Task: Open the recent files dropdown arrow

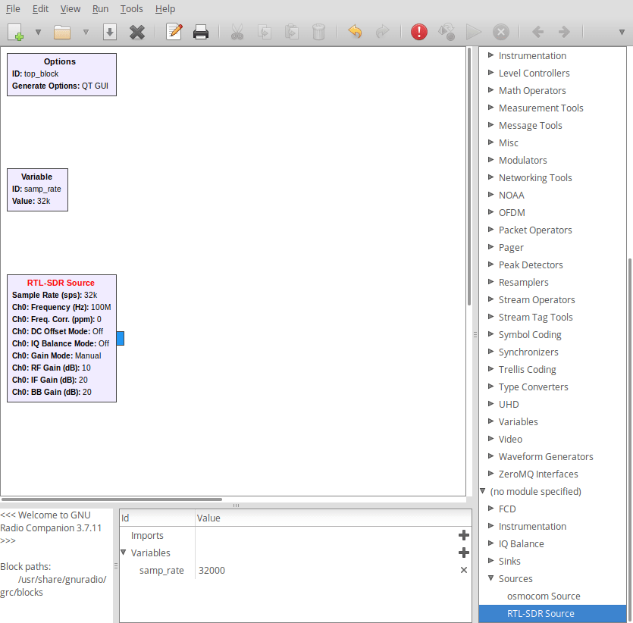Action: click(x=86, y=32)
